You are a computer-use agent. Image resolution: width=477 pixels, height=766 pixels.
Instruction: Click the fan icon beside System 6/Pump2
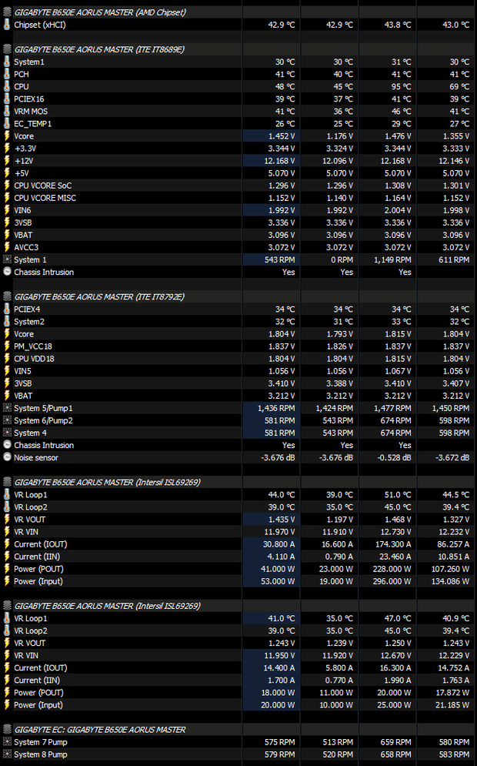pyautogui.click(x=7, y=420)
